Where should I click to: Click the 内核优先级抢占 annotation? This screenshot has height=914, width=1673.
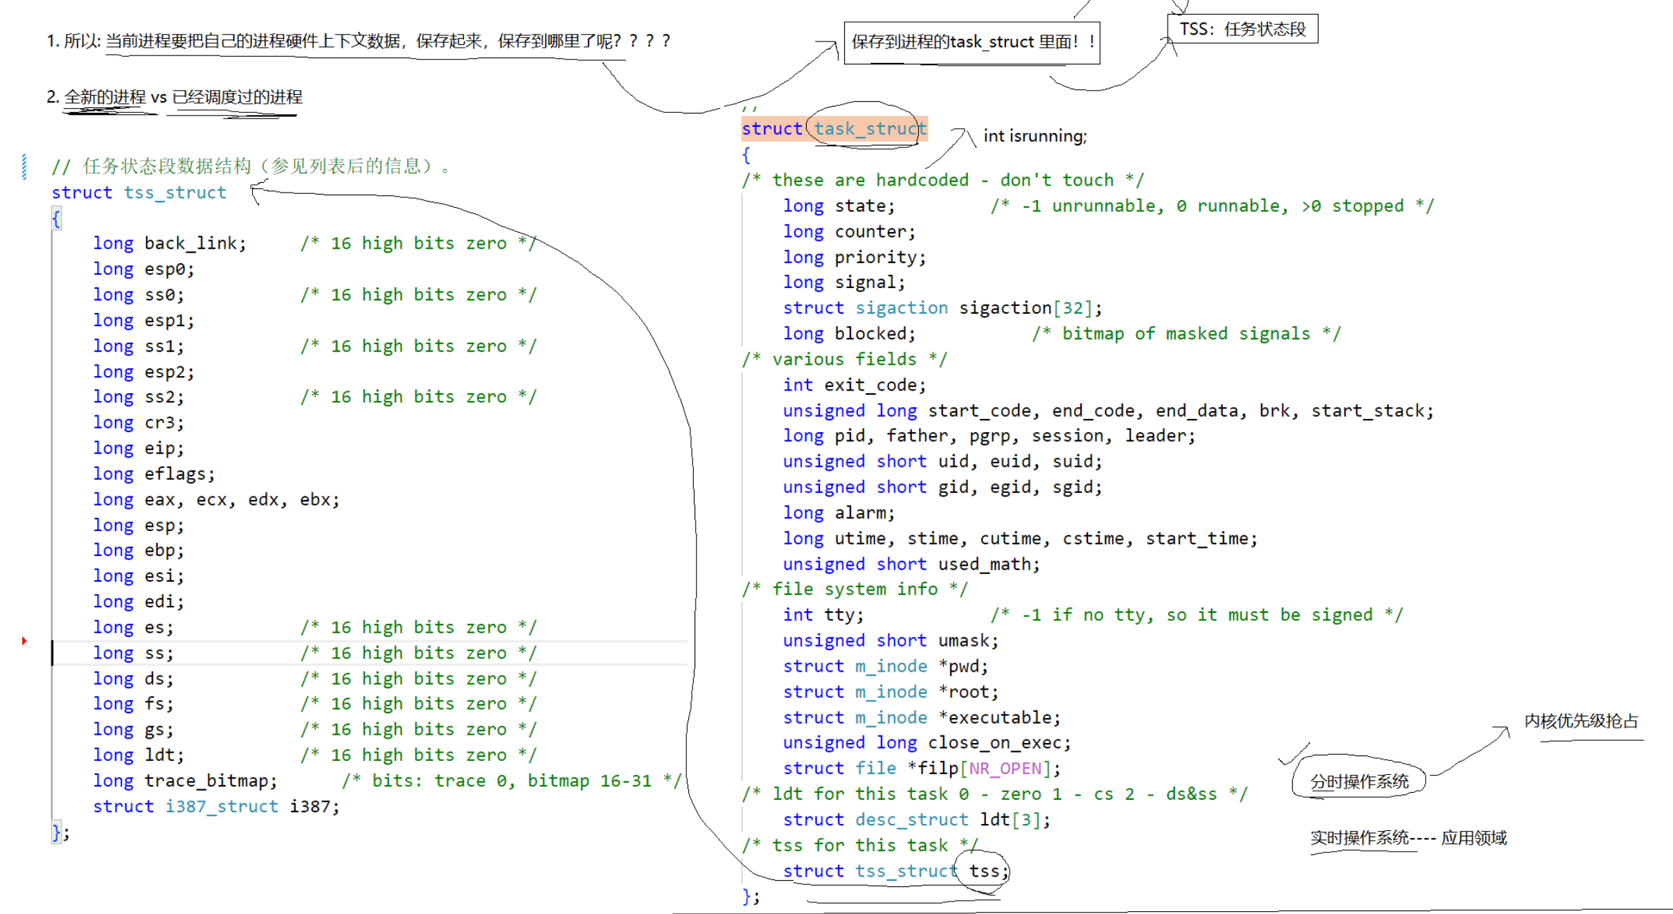1581,722
